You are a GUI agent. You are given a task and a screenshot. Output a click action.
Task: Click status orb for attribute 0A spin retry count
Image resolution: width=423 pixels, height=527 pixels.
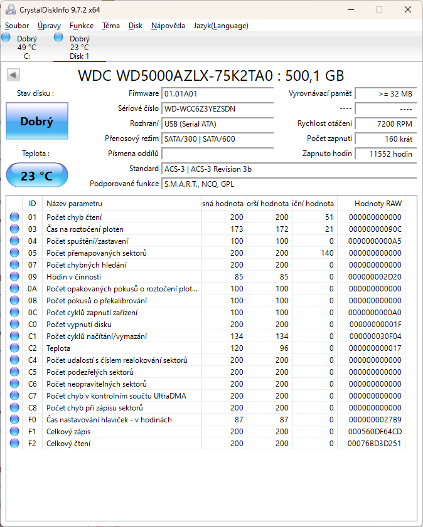pos(14,288)
